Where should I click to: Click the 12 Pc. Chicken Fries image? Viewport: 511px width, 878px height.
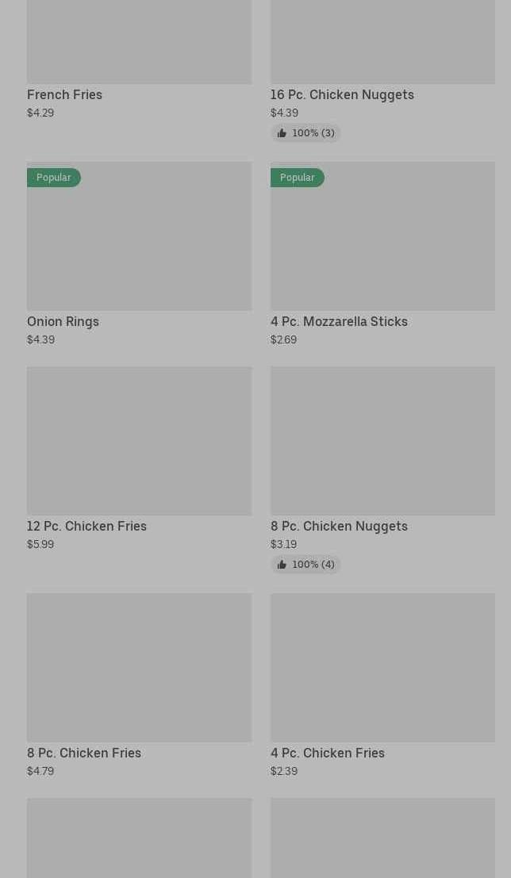tap(139, 441)
